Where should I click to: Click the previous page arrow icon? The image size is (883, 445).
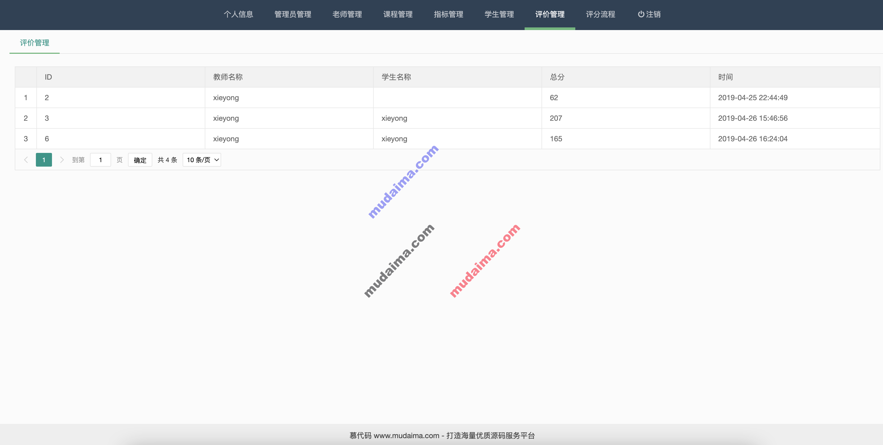coord(26,160)
